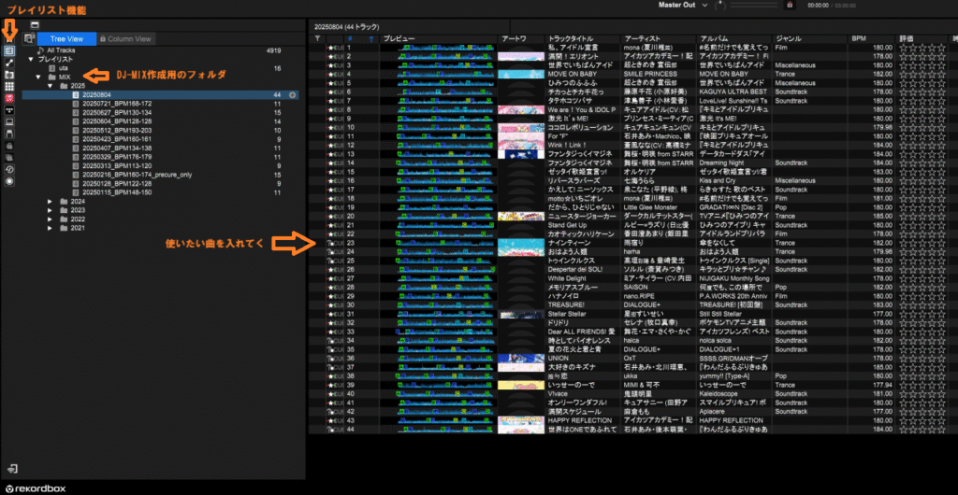Click the プレビュー column header
The image size is (958, 495).
tap(438, 39)
